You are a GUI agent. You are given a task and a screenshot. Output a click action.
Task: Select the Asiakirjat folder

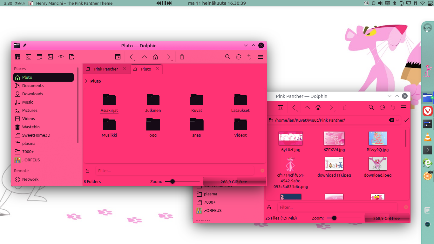pyautogui.click(x=109, y=103)
